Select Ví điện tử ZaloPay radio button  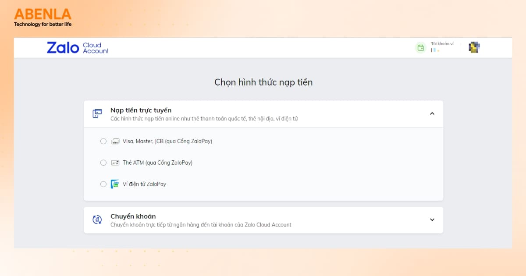point(103,184)
